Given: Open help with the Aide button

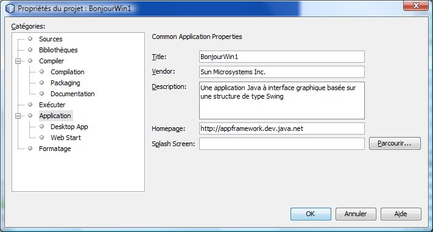Looking at the screenshot, I should [x=401, y=214].
